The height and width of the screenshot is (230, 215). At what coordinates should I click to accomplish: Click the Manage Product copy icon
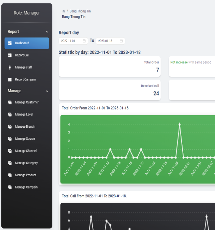[10, 175]
